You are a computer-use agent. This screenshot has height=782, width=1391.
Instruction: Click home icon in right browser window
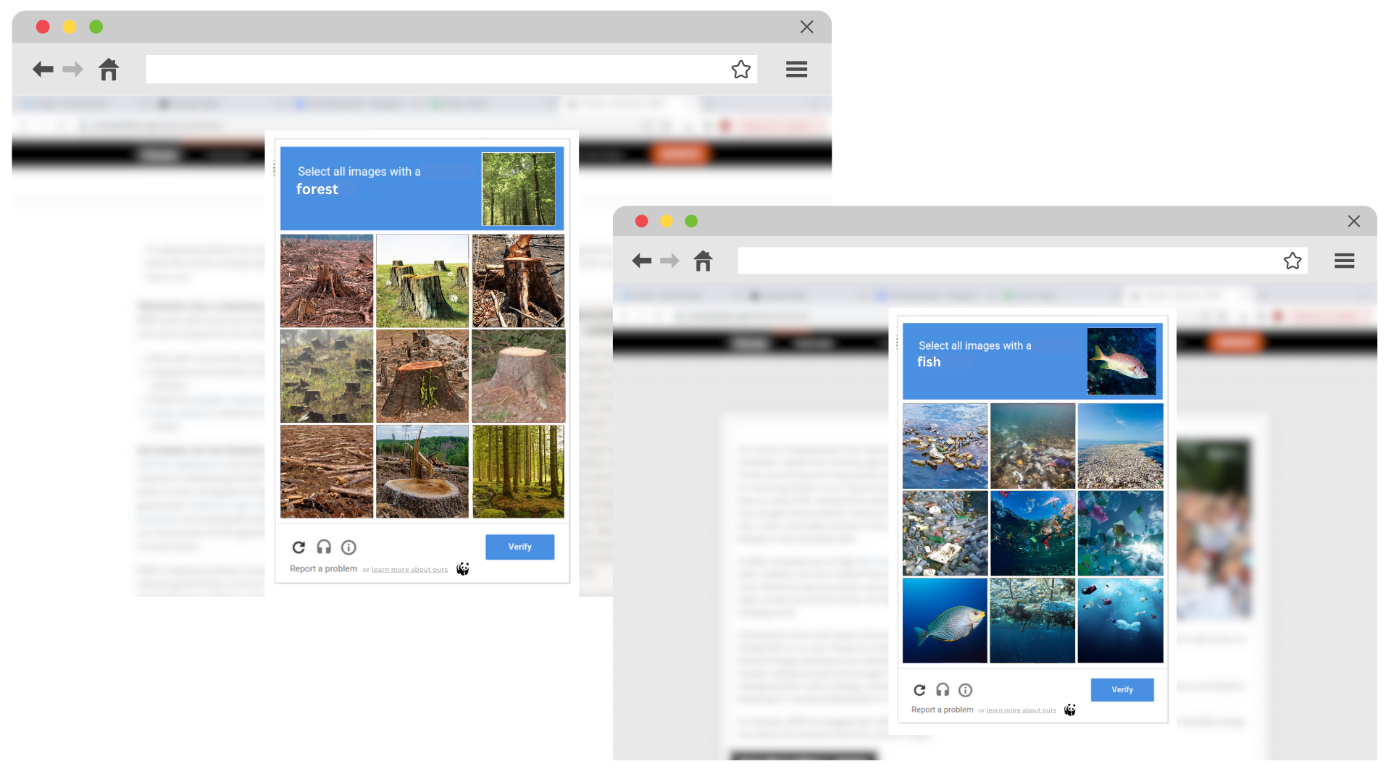[x=703, y=261]
